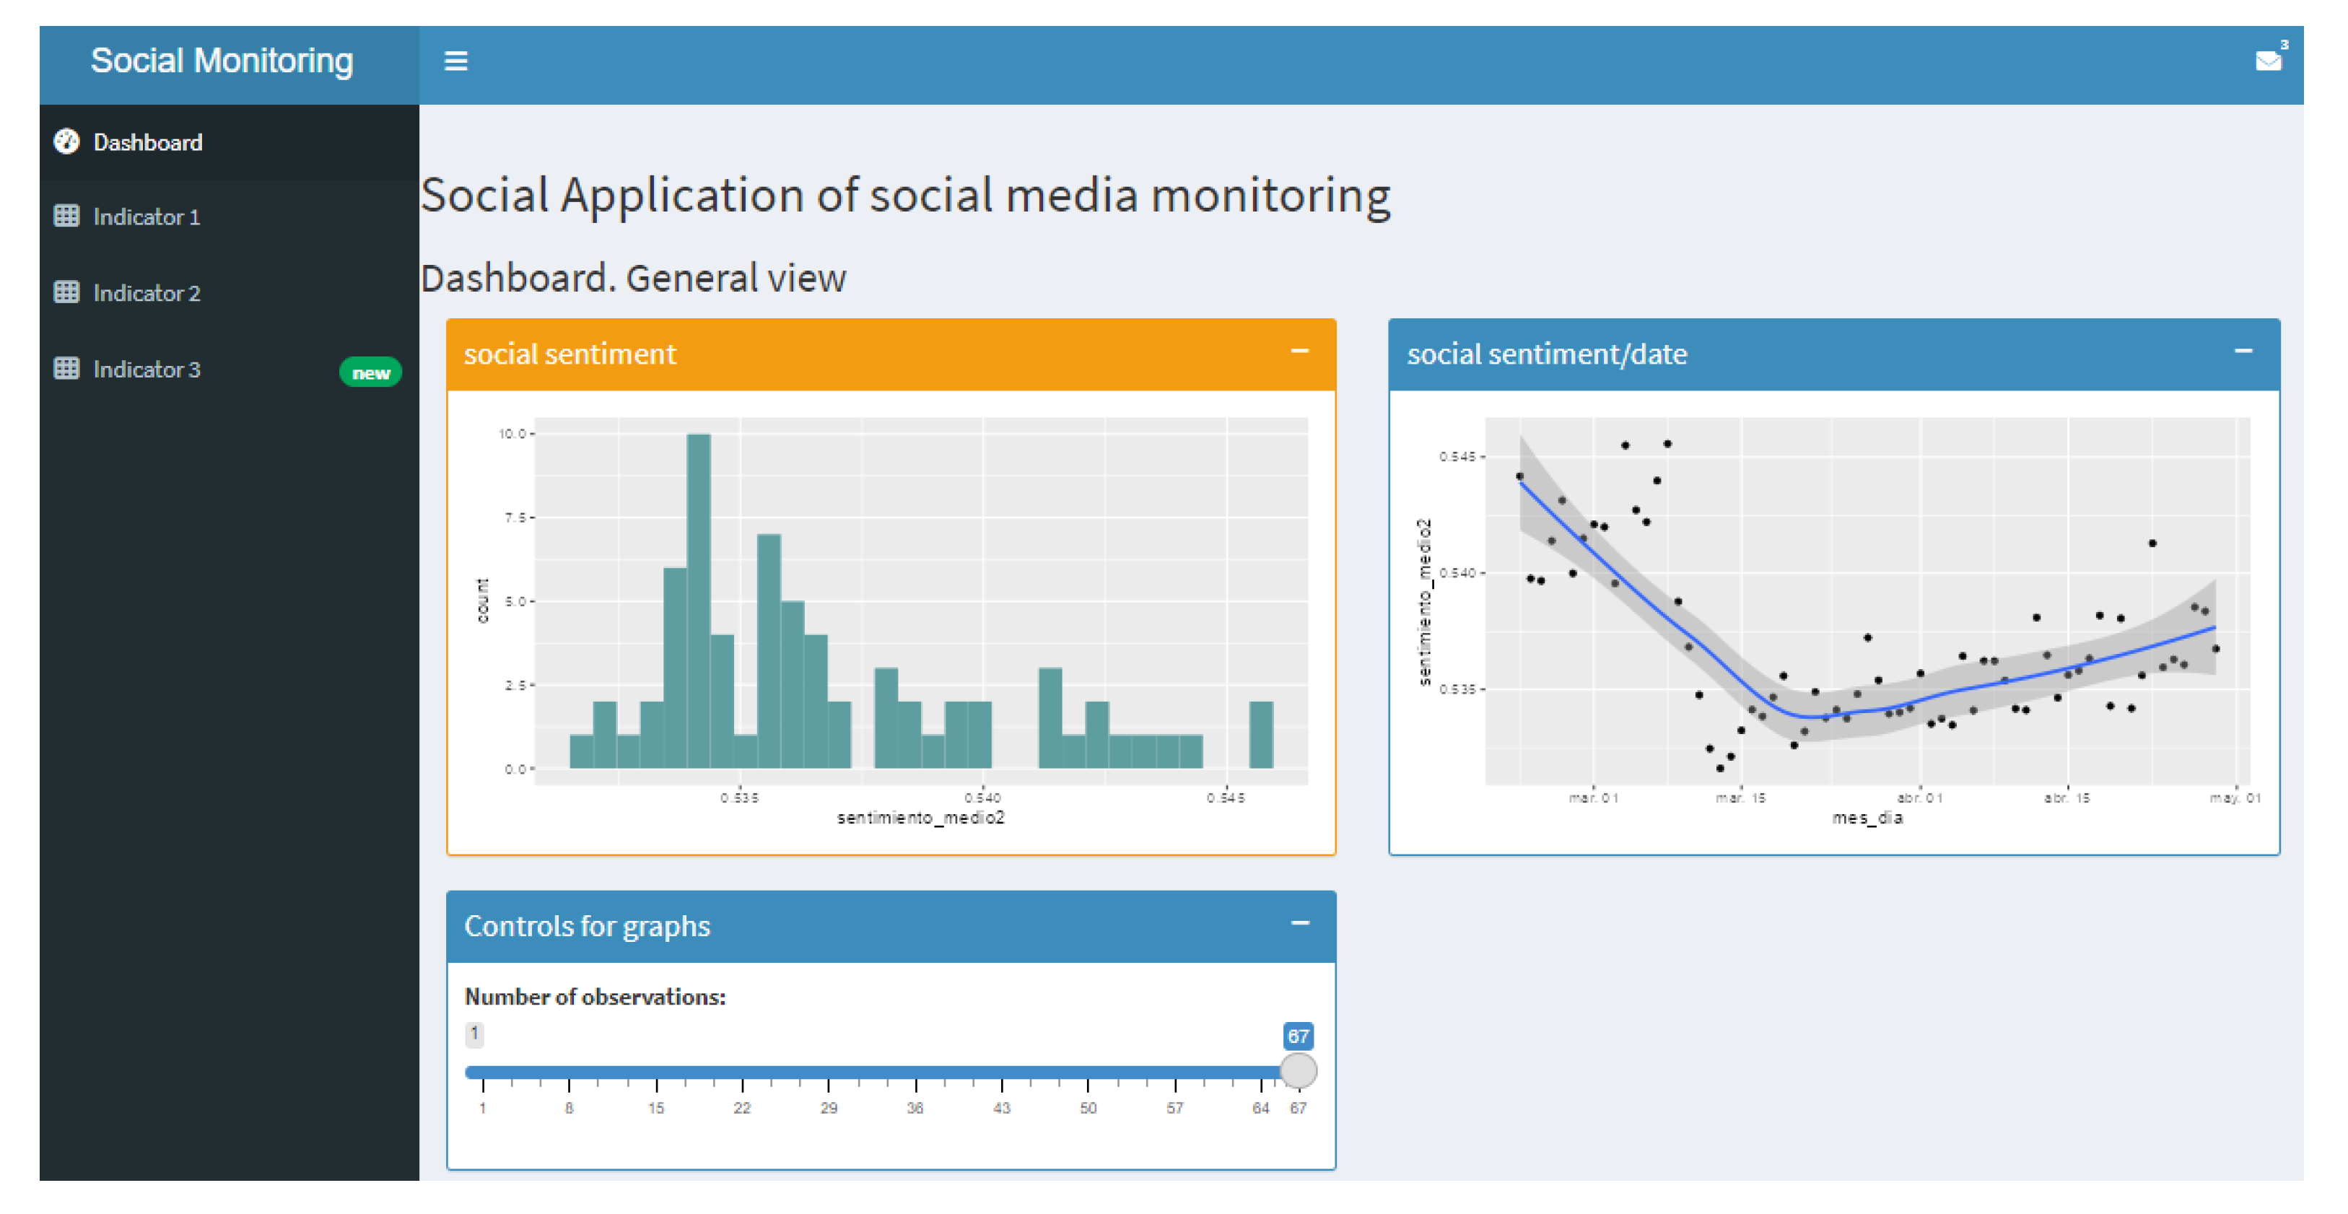This screenshot has height=1214, width=2348.
Task: Click the Indicator 3 table icon
Action: tap(66, 369)
